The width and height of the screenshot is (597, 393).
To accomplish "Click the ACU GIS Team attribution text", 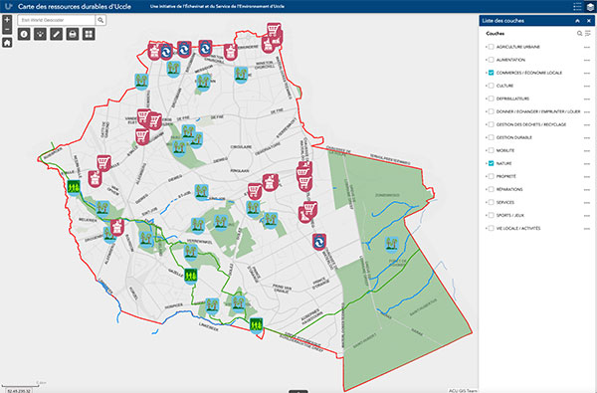I will tap(463, 391).
